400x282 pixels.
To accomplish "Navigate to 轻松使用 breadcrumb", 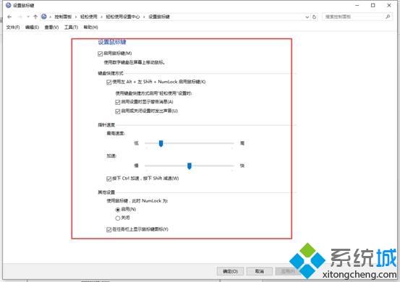I will [x=89, y=17].
